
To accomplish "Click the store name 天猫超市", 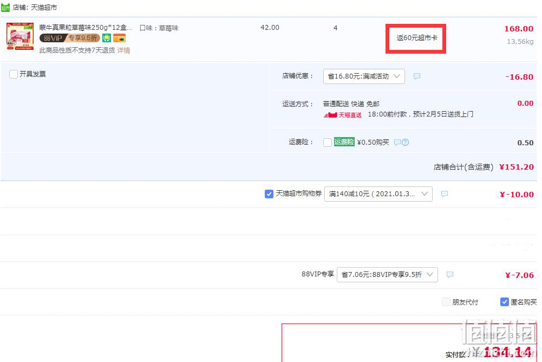I will pos(44,8).
